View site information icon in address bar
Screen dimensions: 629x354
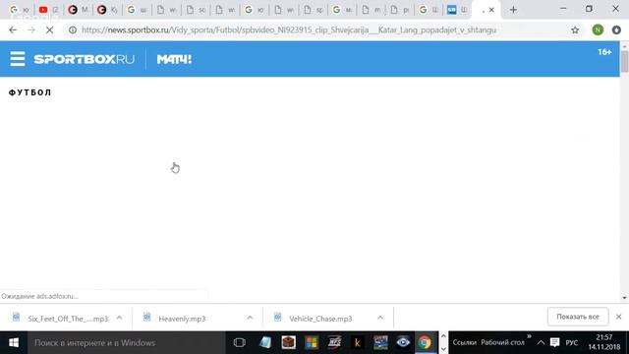click(x=73, y=30)
